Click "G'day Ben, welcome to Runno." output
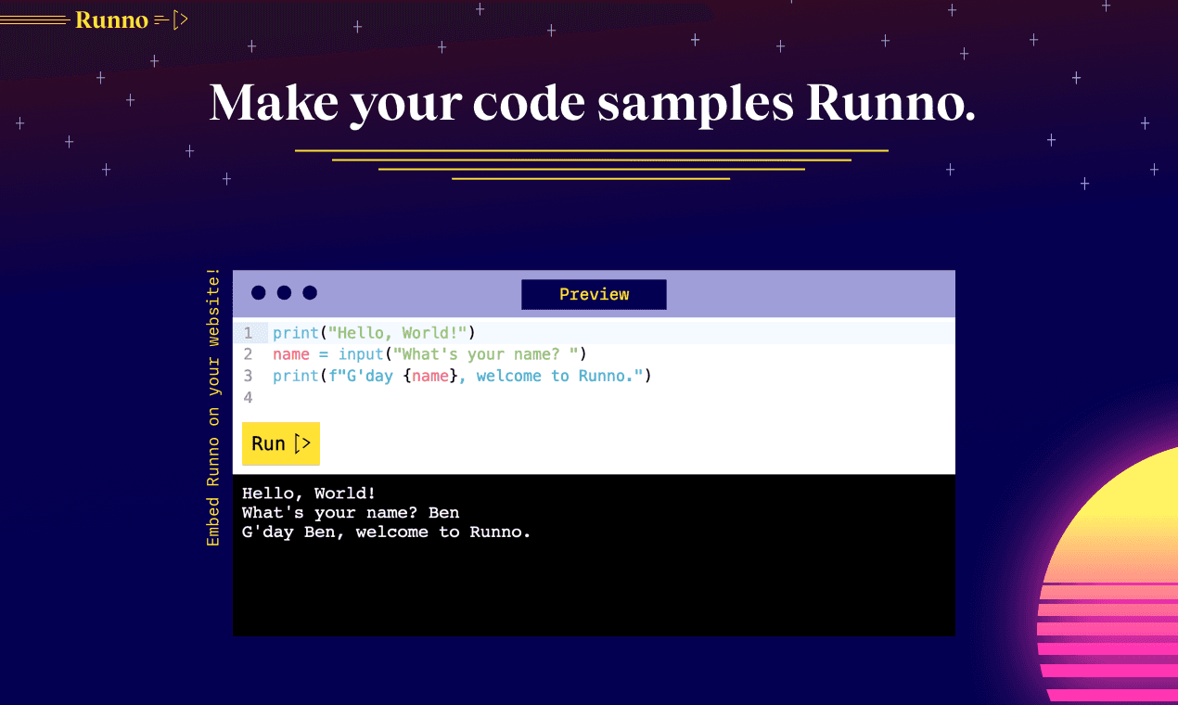This screenshot has height=705, width=1178. [387, 532]
